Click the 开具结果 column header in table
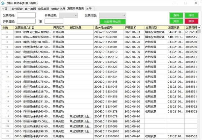202x140 pixels. coord(60,27)
